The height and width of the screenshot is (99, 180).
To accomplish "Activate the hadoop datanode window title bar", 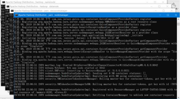I will point(34,6).
